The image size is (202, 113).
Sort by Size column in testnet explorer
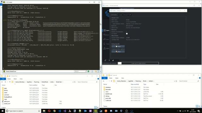tap(157, 84)
